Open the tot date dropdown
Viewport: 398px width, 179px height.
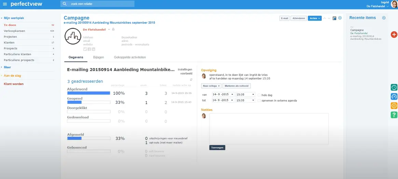tap(223, 100)
